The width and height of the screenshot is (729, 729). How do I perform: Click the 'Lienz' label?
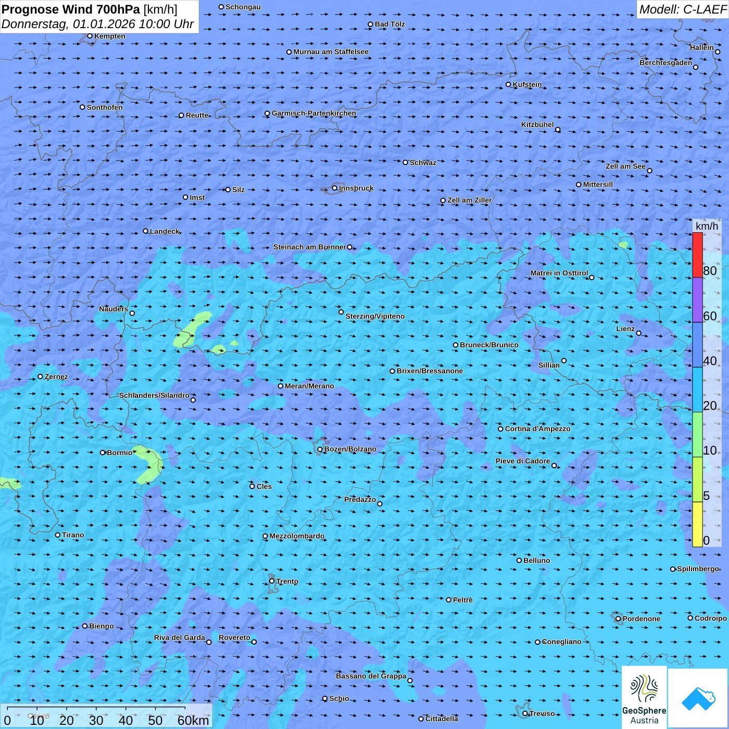tap(625, 329)
